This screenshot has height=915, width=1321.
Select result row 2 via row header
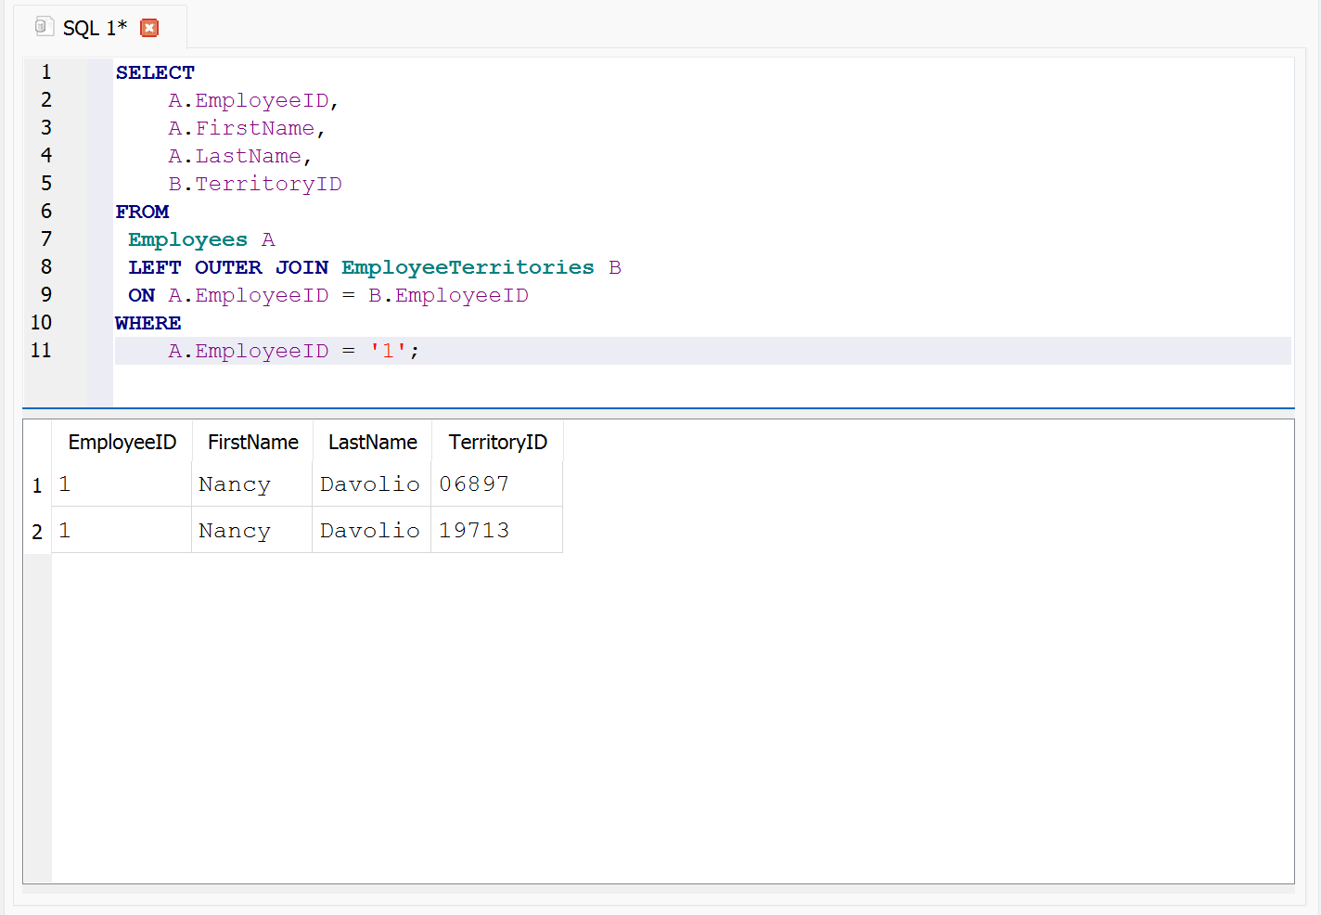[x=37, y=532]
